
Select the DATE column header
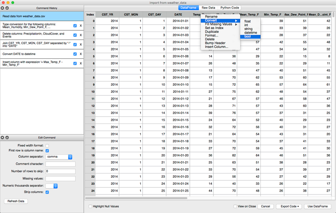coord(178,15)
